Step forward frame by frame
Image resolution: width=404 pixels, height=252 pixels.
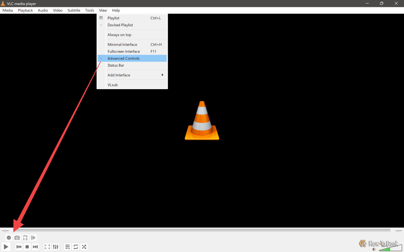33,238
